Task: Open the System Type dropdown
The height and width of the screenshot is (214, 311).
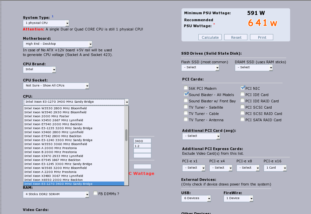Action: tap(46, 23)
